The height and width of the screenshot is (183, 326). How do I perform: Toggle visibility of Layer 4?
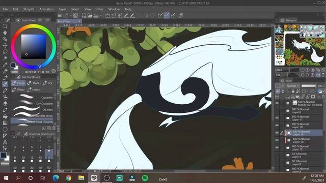[x=277, y=155]
